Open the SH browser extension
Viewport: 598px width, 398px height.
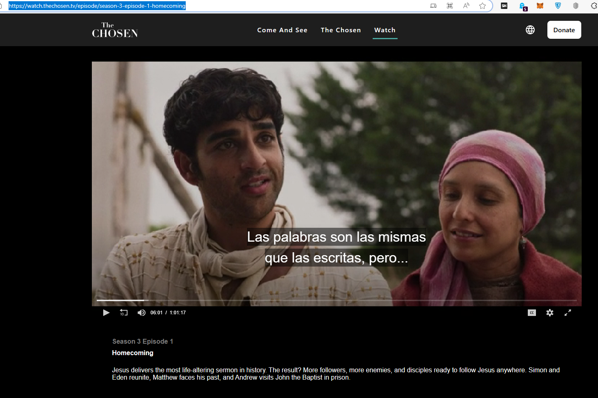click(504, 6)
